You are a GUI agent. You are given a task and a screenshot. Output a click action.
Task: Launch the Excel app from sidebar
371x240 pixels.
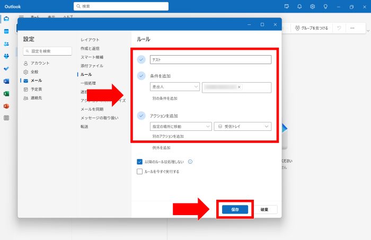[6, 94]
